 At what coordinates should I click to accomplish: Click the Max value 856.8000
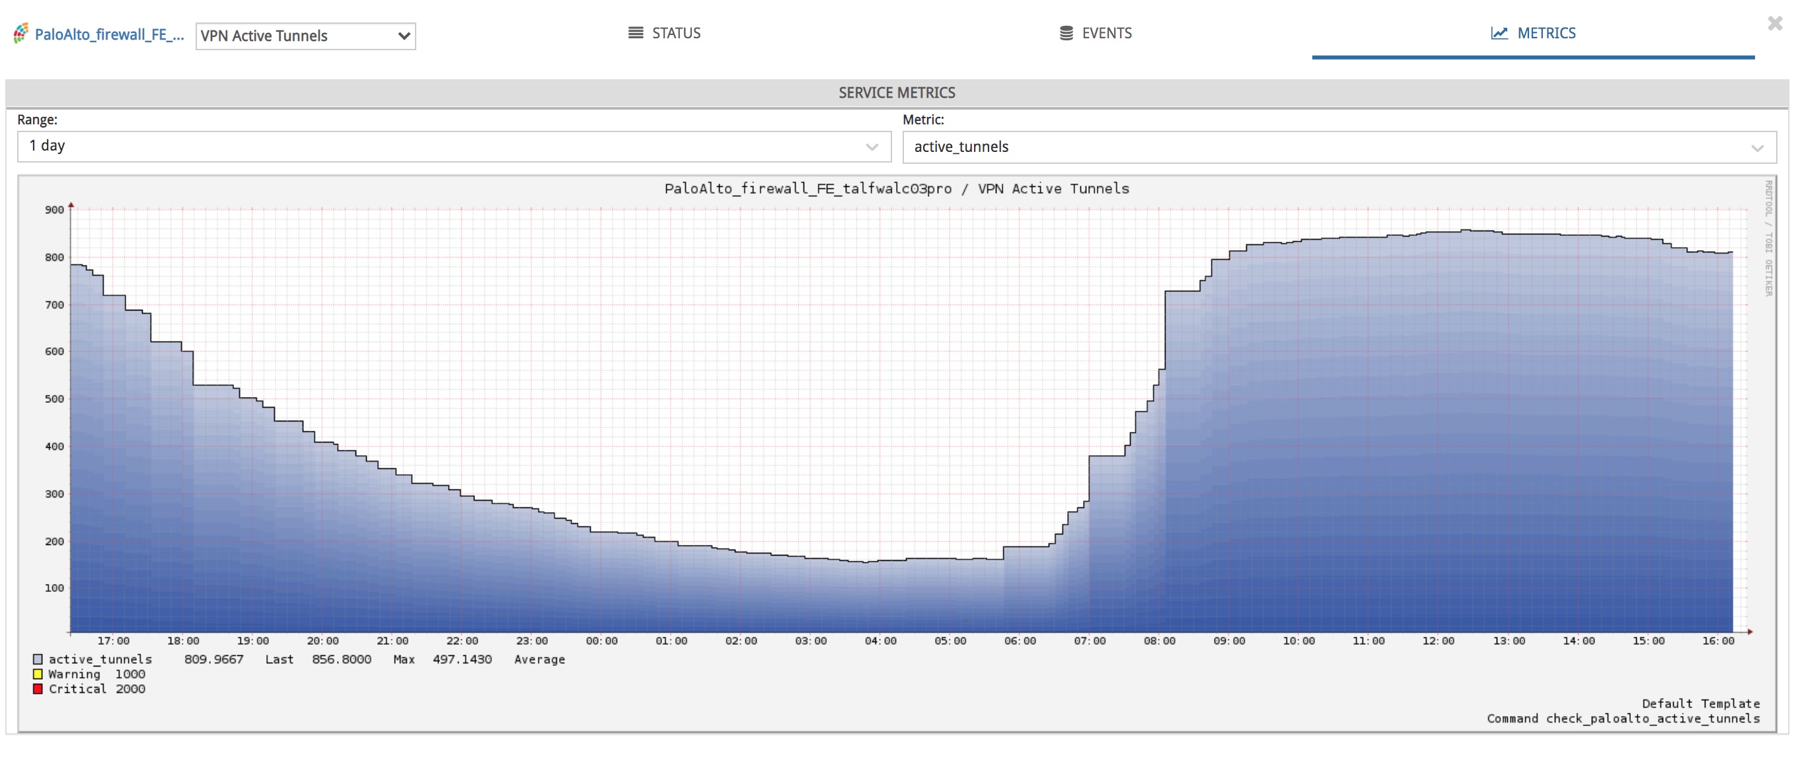342,659
